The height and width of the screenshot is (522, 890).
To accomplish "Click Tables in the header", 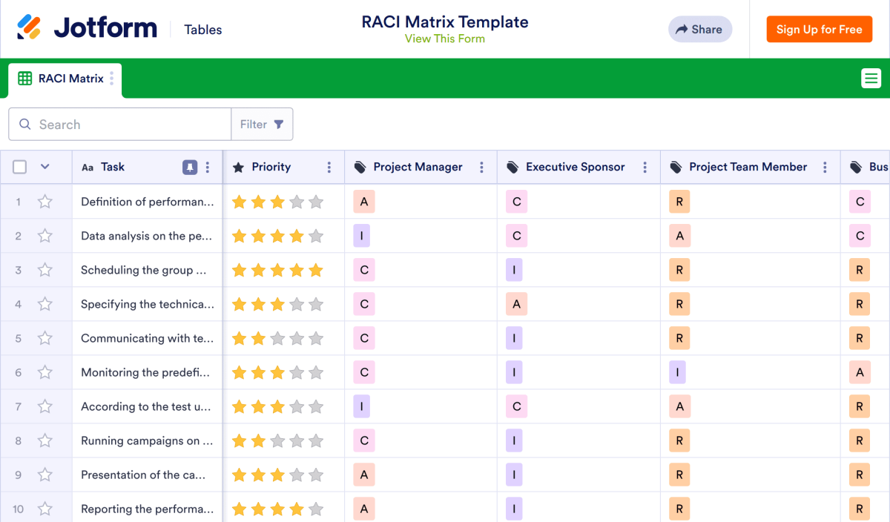I will pyautogui.click(x=203, y=30).
